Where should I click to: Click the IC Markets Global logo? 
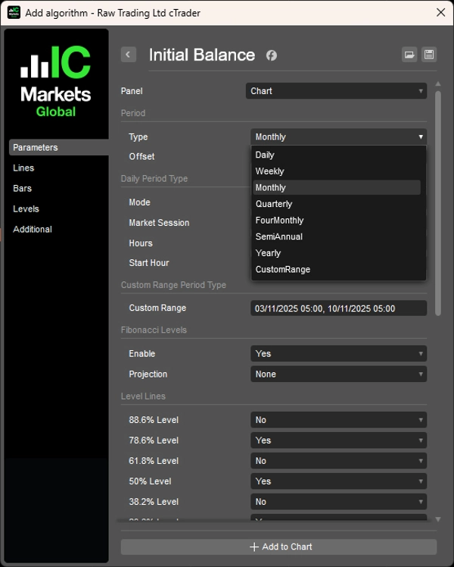[56, 81]
